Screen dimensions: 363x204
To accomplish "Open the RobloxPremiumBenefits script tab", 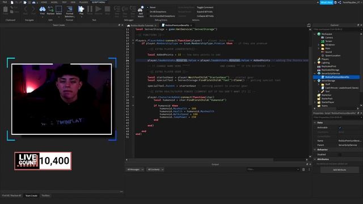I will coord(177,25).
